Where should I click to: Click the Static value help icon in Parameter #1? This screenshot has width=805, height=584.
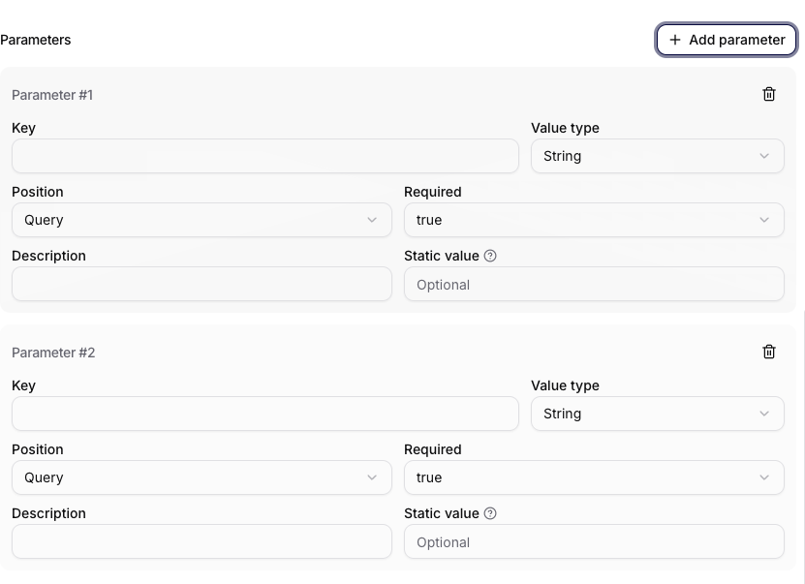pyautogui.click(x=489, y=256)
